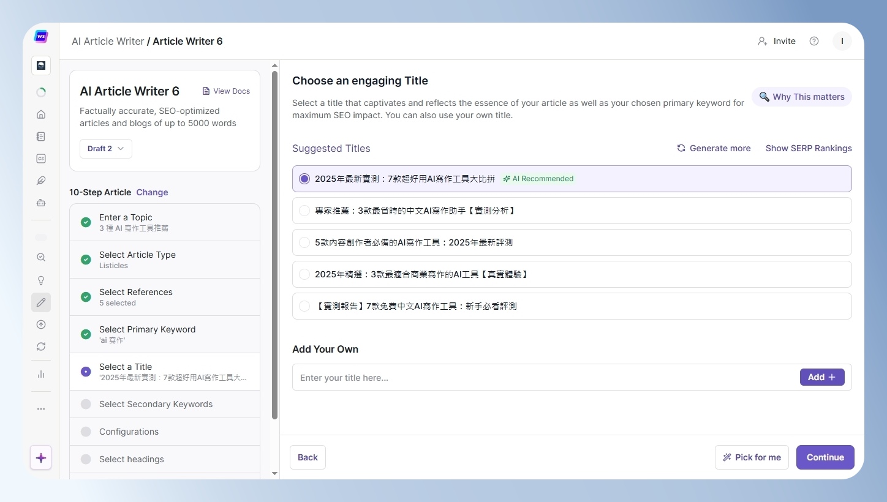Open the workspace avatar in the sidebar

click(x=41, y=66)
